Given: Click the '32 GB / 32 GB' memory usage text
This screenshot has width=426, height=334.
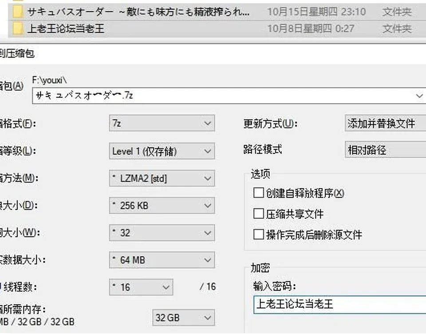Looking at the screenshot, I should point(46,322).
